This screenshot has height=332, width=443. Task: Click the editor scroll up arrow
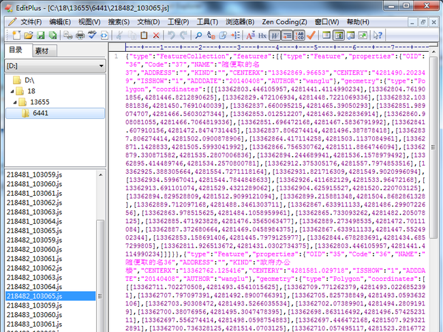coord(433,52)
